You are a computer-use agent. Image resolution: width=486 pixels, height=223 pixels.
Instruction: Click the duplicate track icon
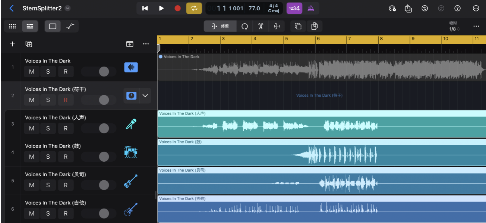click(x=29, y=44)
